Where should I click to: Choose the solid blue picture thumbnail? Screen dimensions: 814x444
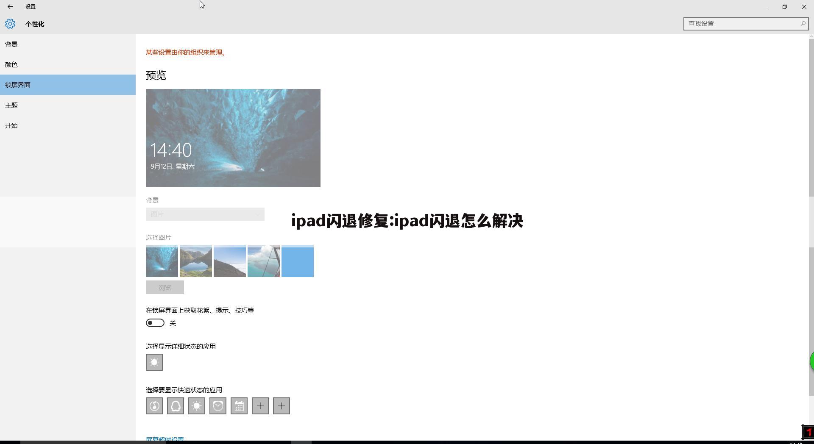click(x=298, y=261)
